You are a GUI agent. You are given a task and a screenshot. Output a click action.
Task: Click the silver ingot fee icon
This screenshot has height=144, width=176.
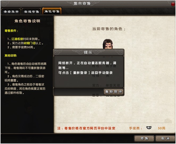149,128
